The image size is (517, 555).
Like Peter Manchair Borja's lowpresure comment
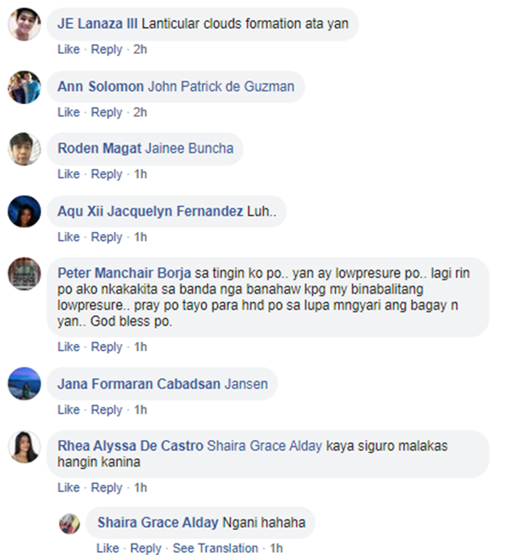pos(69,347)
